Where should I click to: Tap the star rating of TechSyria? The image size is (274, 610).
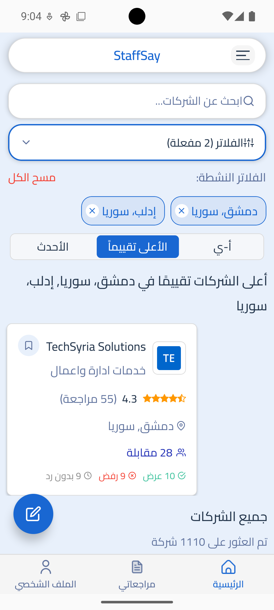164,399
